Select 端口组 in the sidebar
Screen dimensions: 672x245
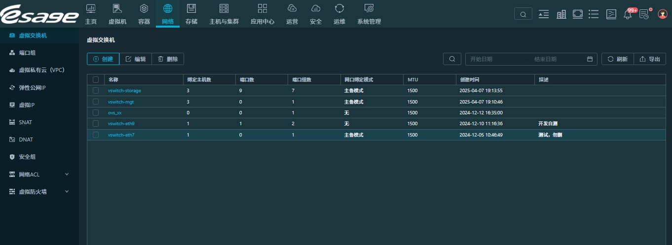pyautogui.click(x=39, y=53)
